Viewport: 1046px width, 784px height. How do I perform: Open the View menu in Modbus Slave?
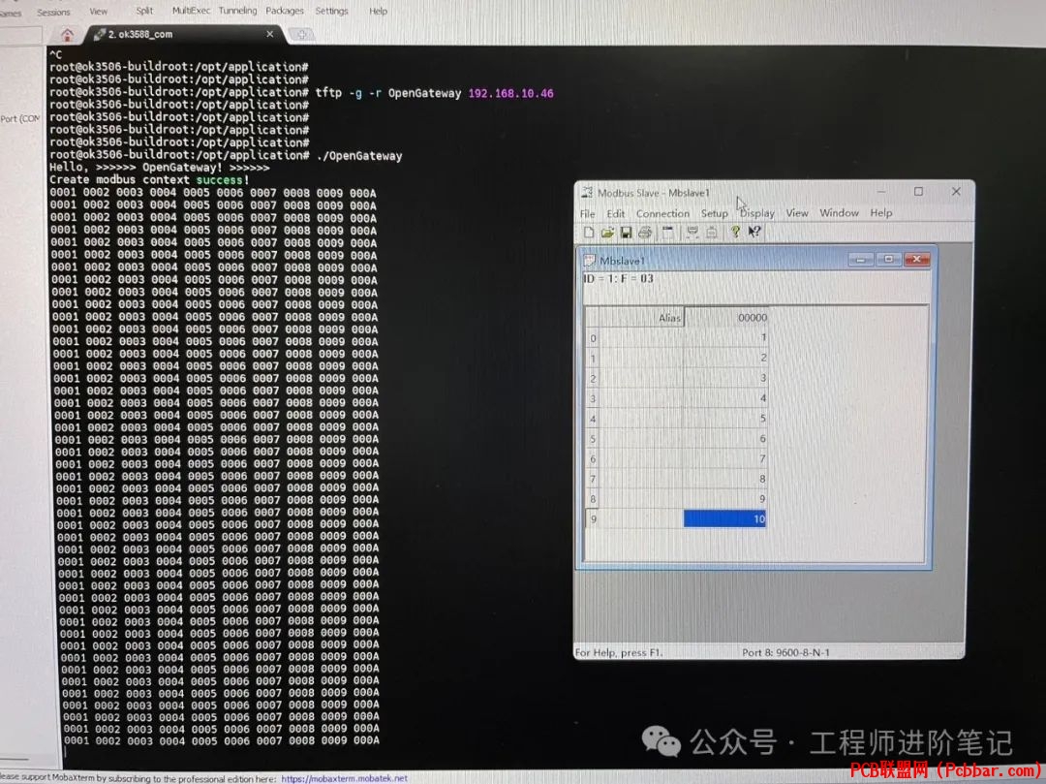[796, 213]
